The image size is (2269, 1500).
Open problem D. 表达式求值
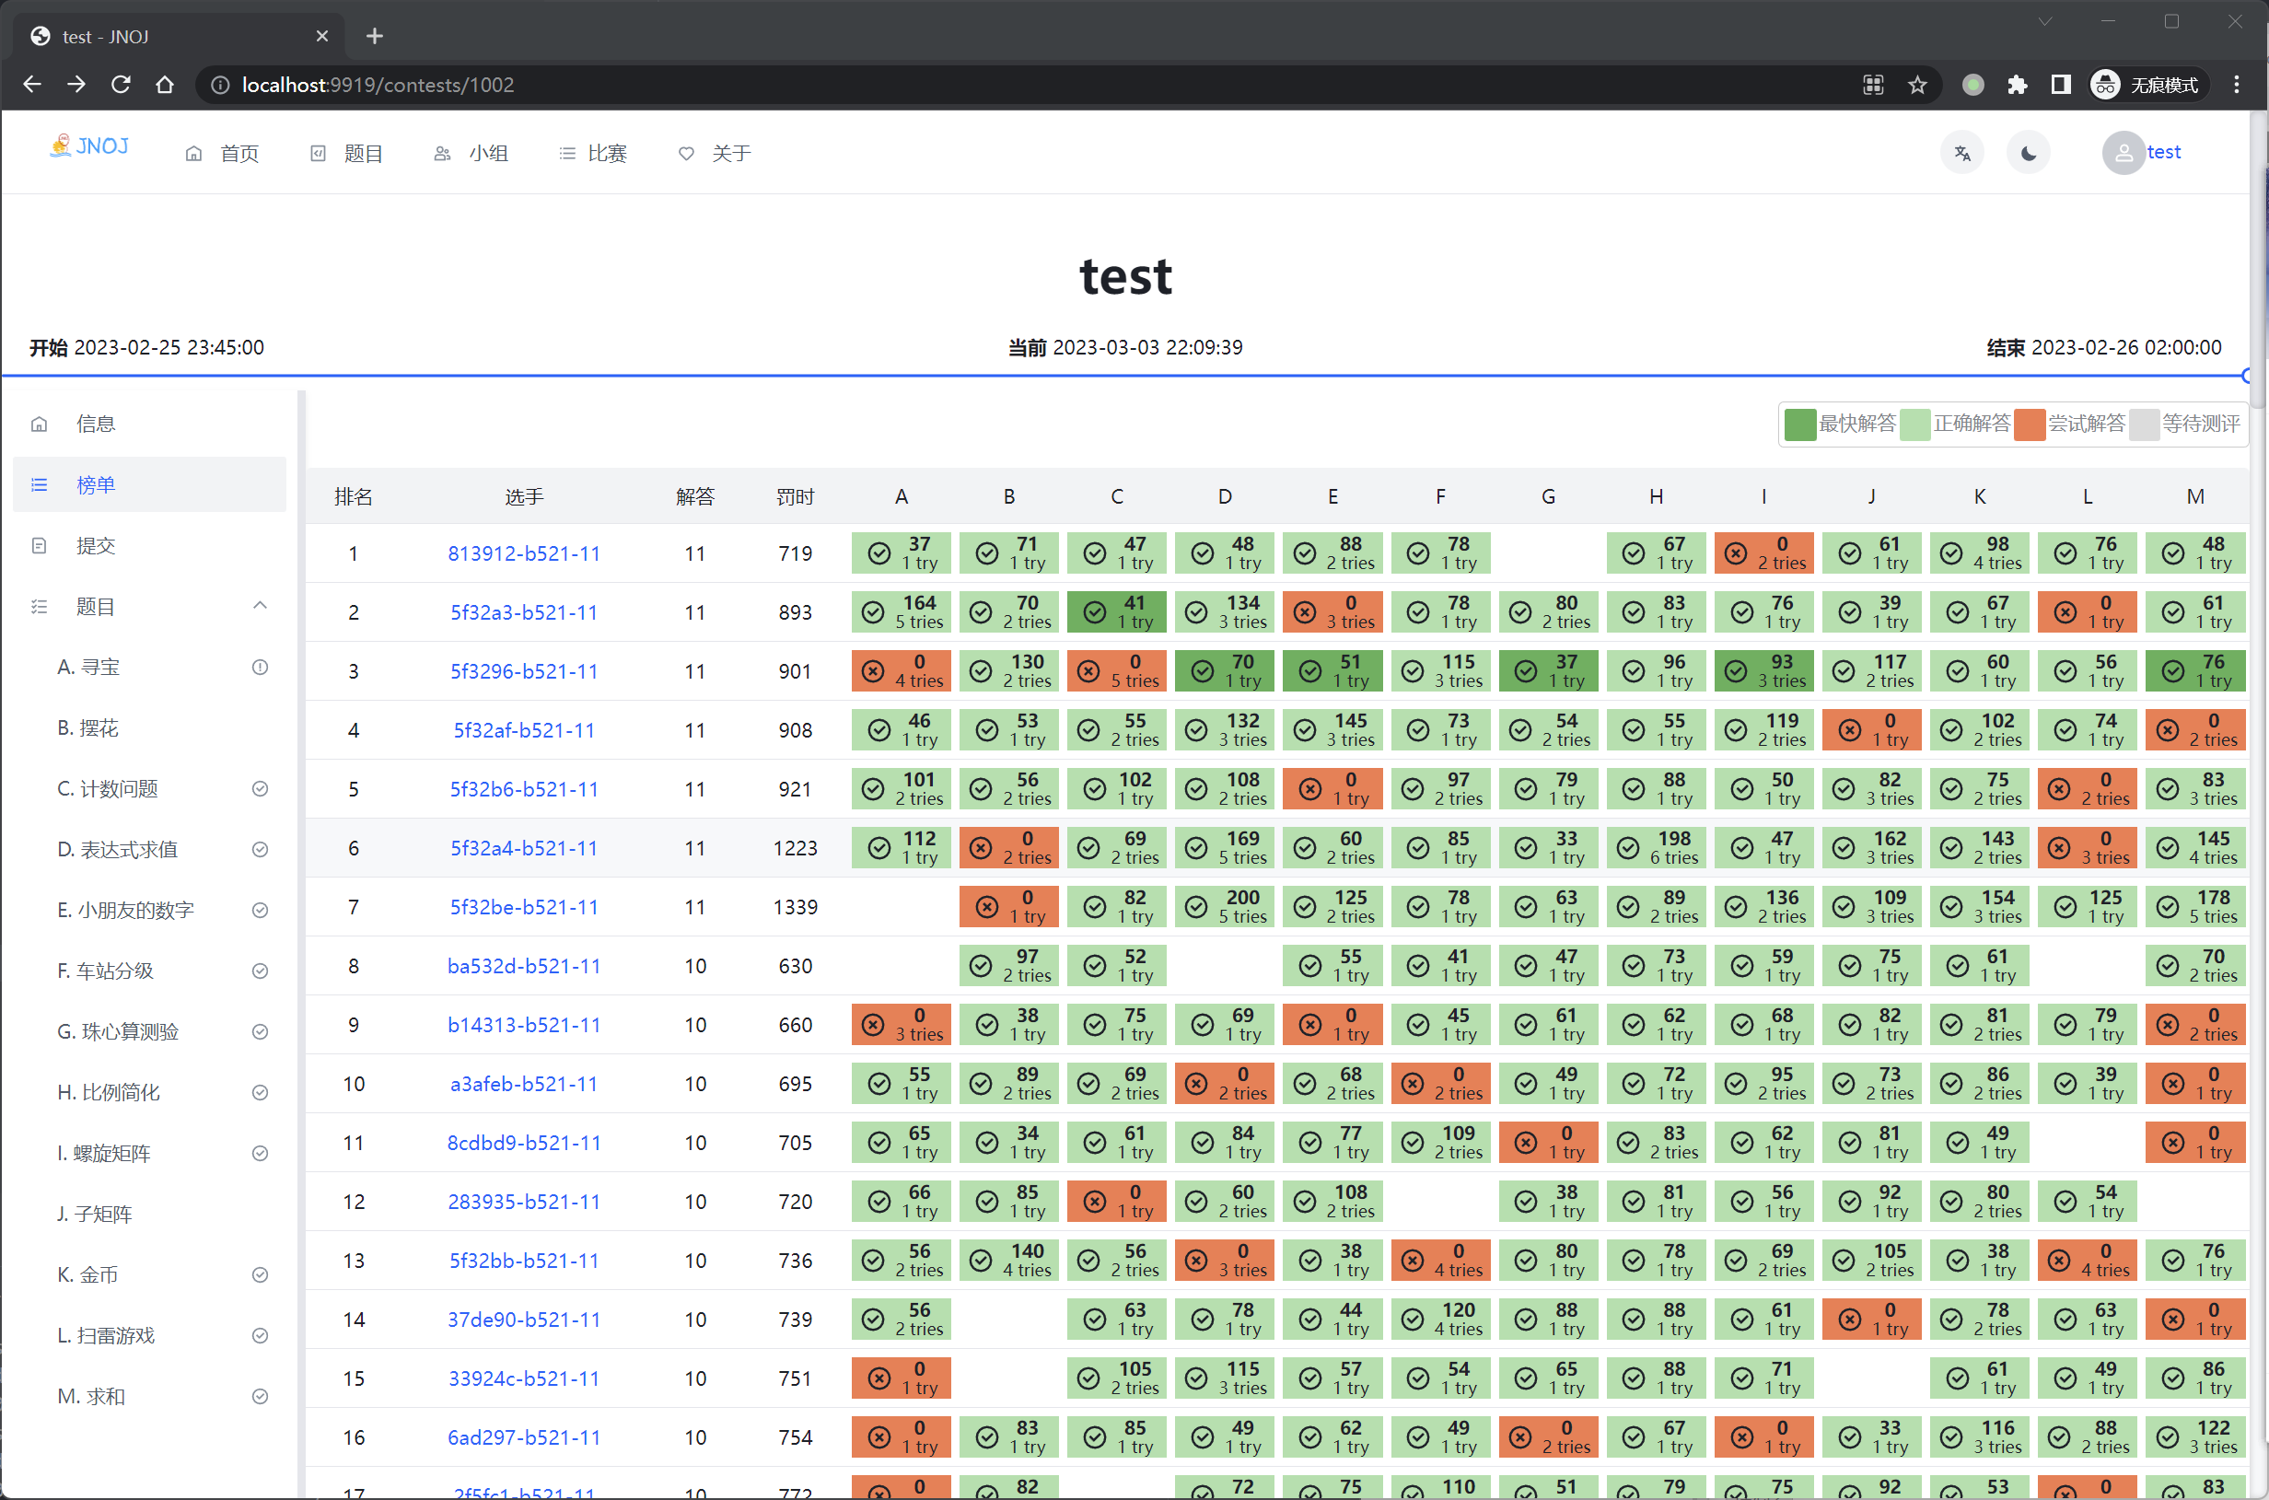click(150, 850)
